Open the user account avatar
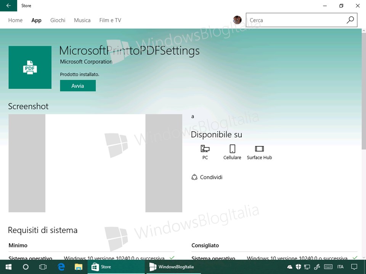Image resolution: width=366 pixels, height=274 pixels. pos(237,20)
